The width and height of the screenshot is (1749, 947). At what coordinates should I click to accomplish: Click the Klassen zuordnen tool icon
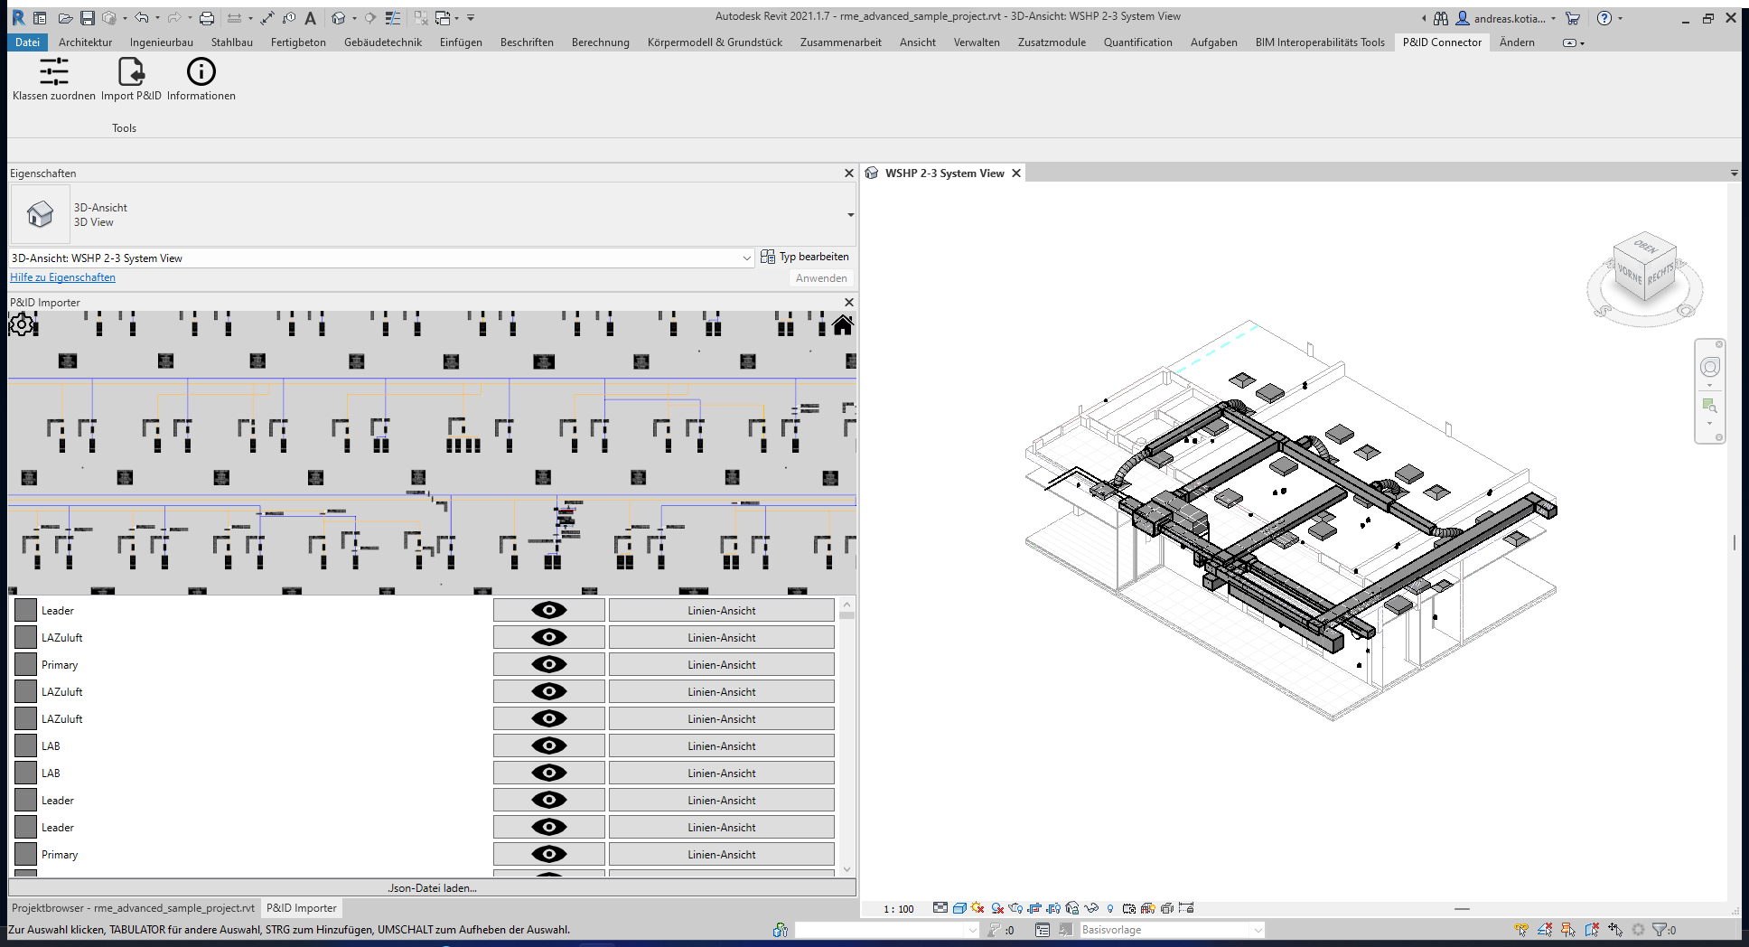53,72
